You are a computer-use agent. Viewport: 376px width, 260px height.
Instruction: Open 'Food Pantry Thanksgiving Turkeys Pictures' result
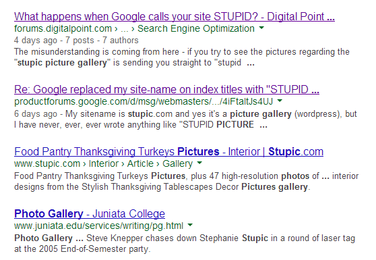click(x=168, y=152)
